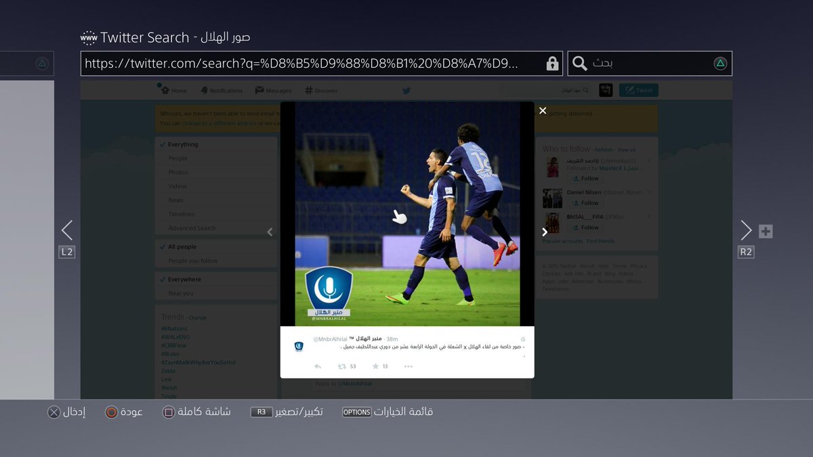Switch to the previous browser window (L2 arrow)

(x=66, y=231)
